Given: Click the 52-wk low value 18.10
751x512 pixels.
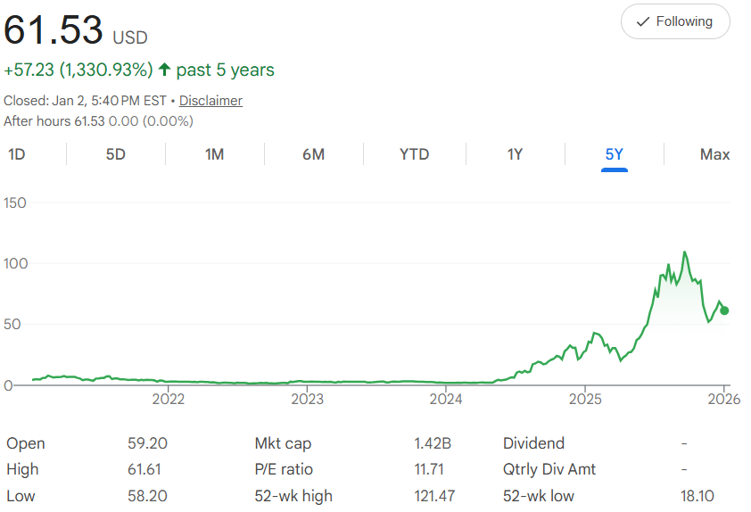Looking at the screenshot, I should (697, 495).
